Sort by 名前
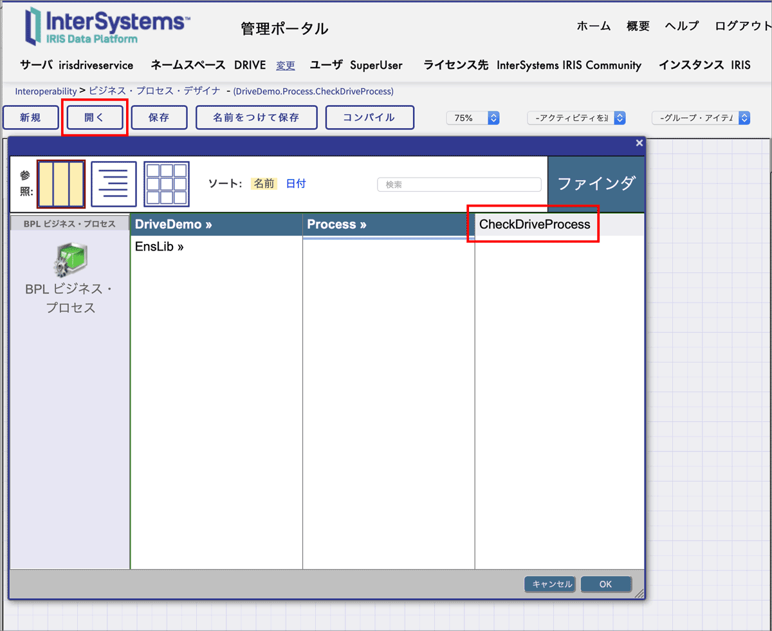772x631 pixels. 264,184
